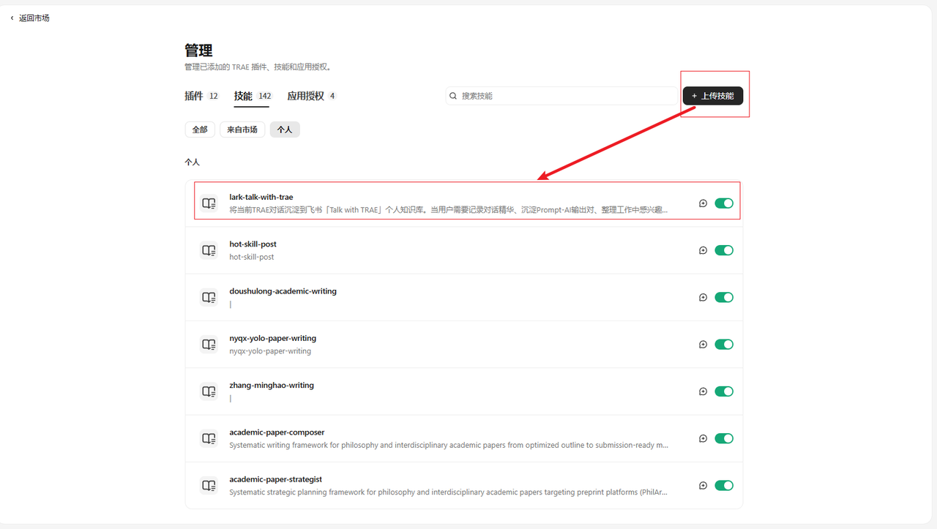The height and width of the screenshot is (529, 937).
Task: Open a chat using the academic-paper-composer bubble icon
Action: 703,438
